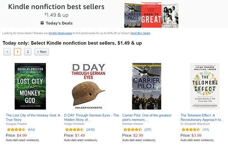View the 614 reviews for Lost City book
Image resolution: width=228 pixels, height=150 pixels.
[31, 130]
